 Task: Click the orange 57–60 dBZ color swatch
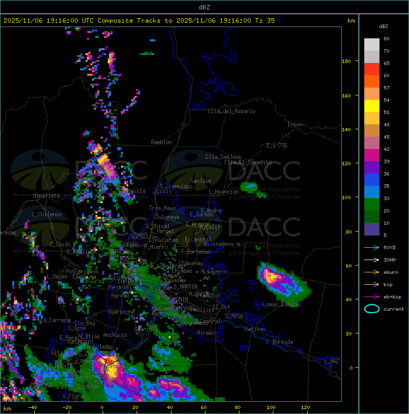point(372,82)
